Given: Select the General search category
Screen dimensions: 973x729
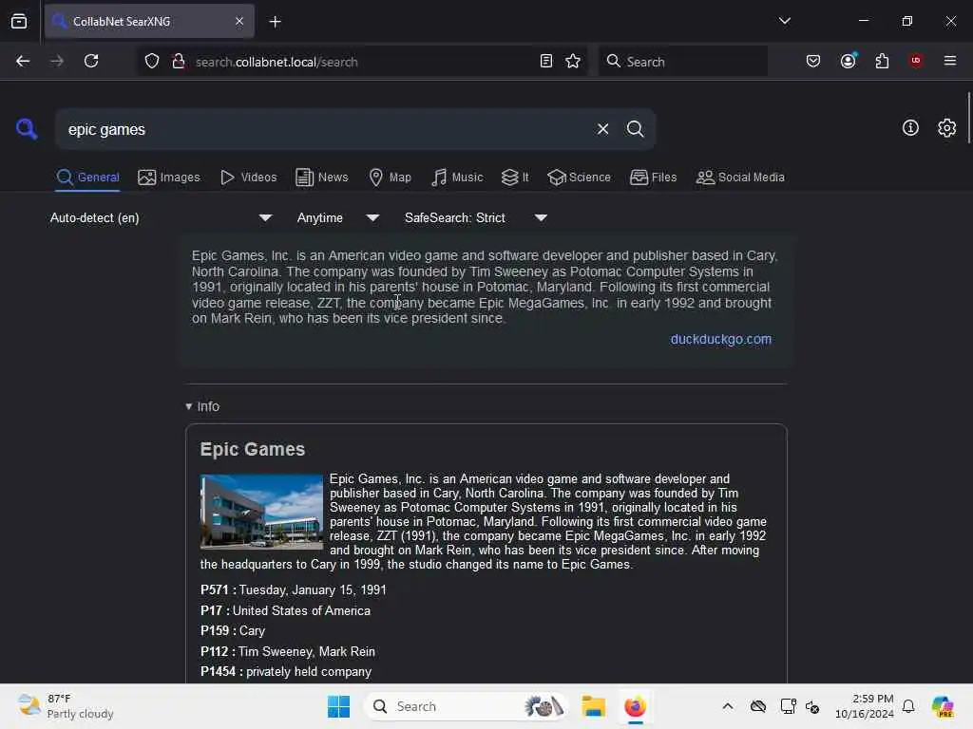Looking at the screenshot, I should point(87,178).
